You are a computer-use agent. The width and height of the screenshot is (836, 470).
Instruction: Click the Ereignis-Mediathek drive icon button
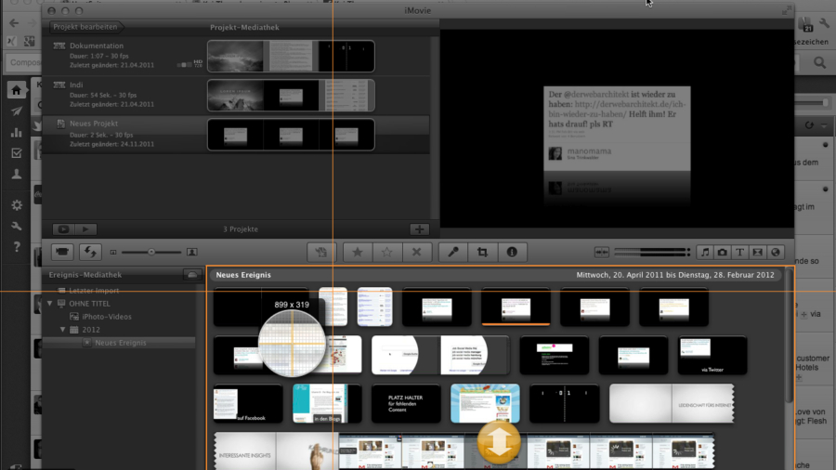192,275
